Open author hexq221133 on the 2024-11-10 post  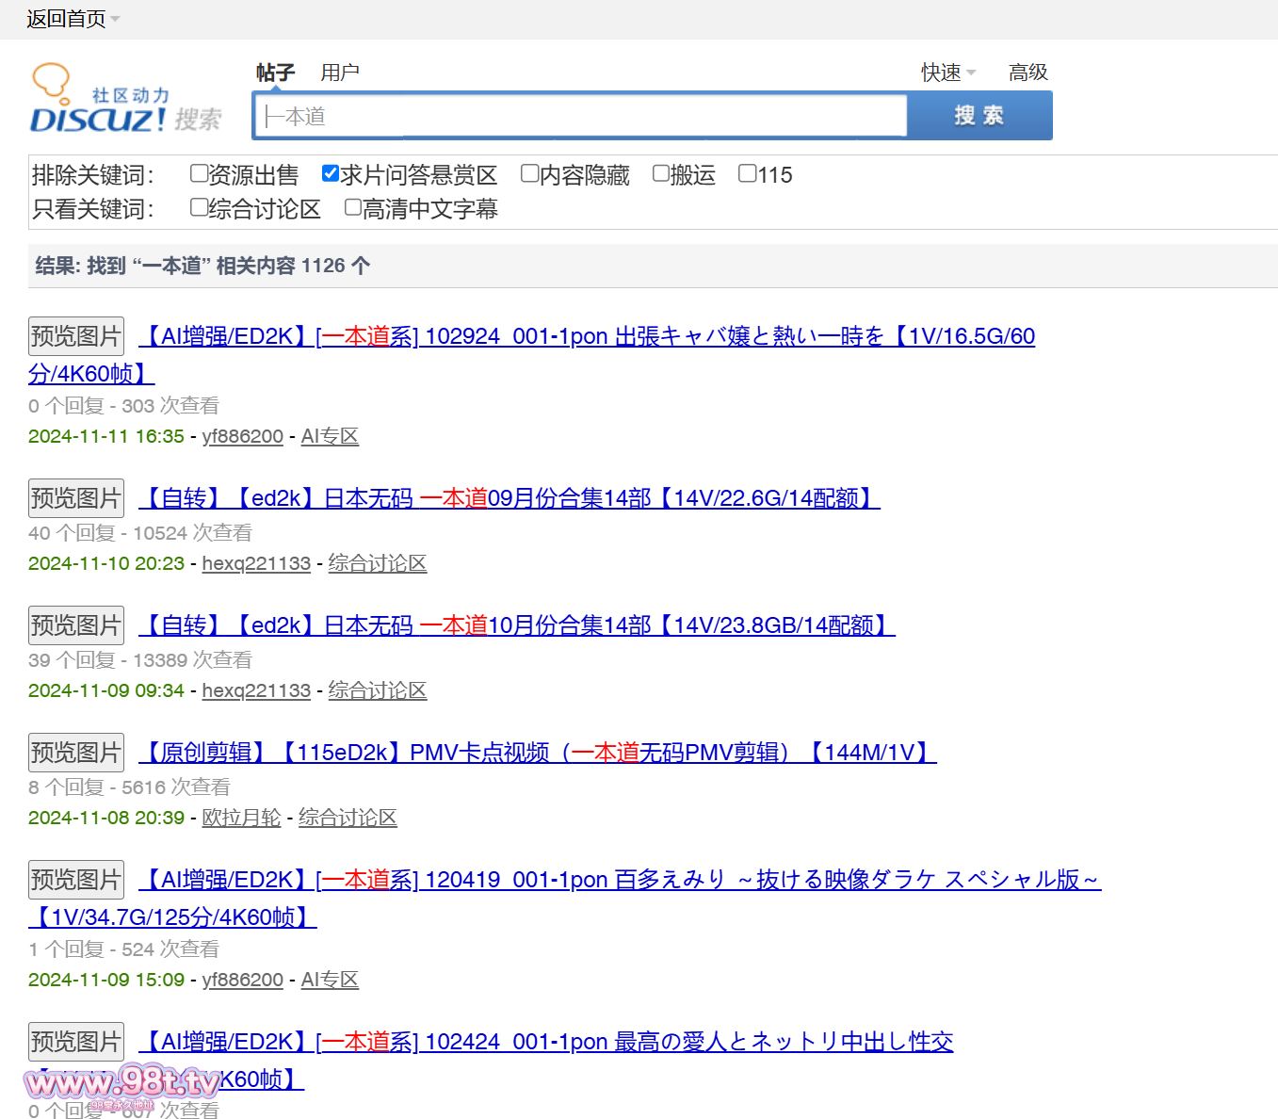[256, 563]
